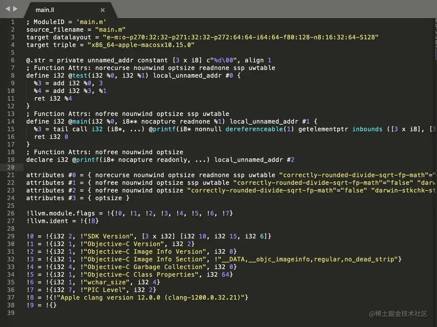Click "!9 = !{}" on line 38

tap(42, 305)
